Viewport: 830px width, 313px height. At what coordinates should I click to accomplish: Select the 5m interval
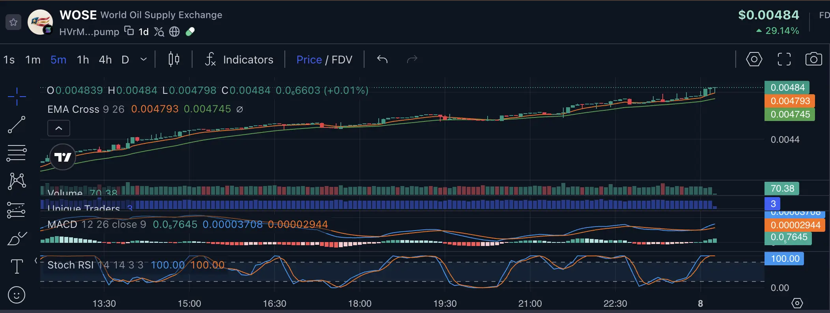[58, 60]
